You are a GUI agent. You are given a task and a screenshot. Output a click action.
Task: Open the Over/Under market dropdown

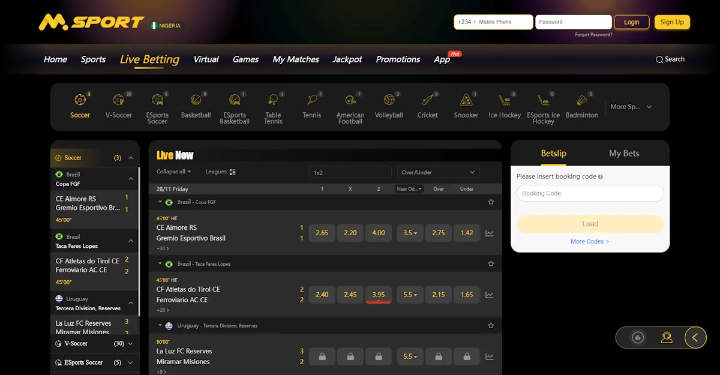click(437, 172)
